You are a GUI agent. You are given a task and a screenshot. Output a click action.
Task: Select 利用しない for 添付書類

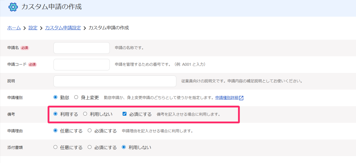click(x=124, y=147)
